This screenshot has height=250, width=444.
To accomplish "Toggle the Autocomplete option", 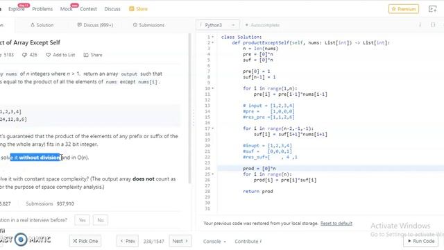I will click(262, 25).
